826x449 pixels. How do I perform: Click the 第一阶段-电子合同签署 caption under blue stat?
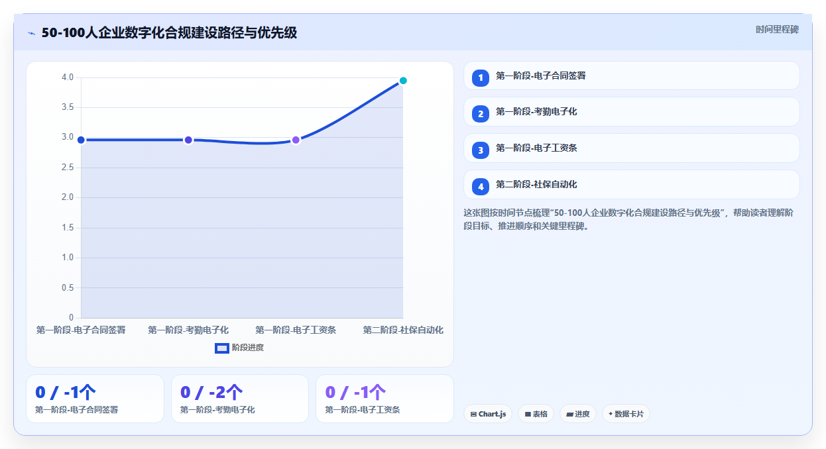(x=77, y=410)
